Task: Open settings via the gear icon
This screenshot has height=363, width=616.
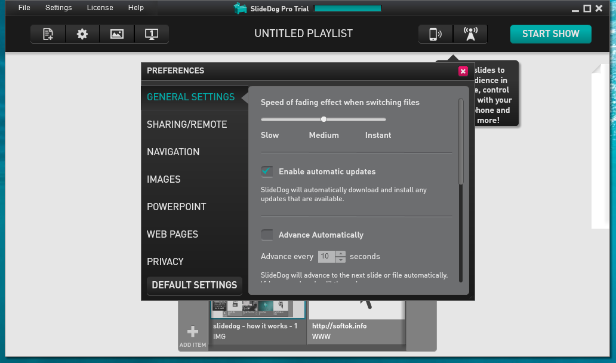Action: [x=82, y=34]
